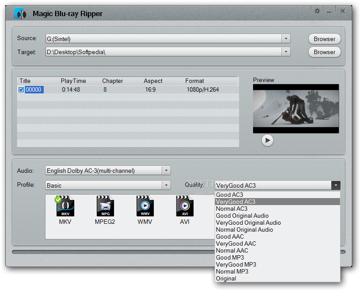The image size is (361, 291).
Task: Open settings via the gear icon
Action: pos(317,11)
